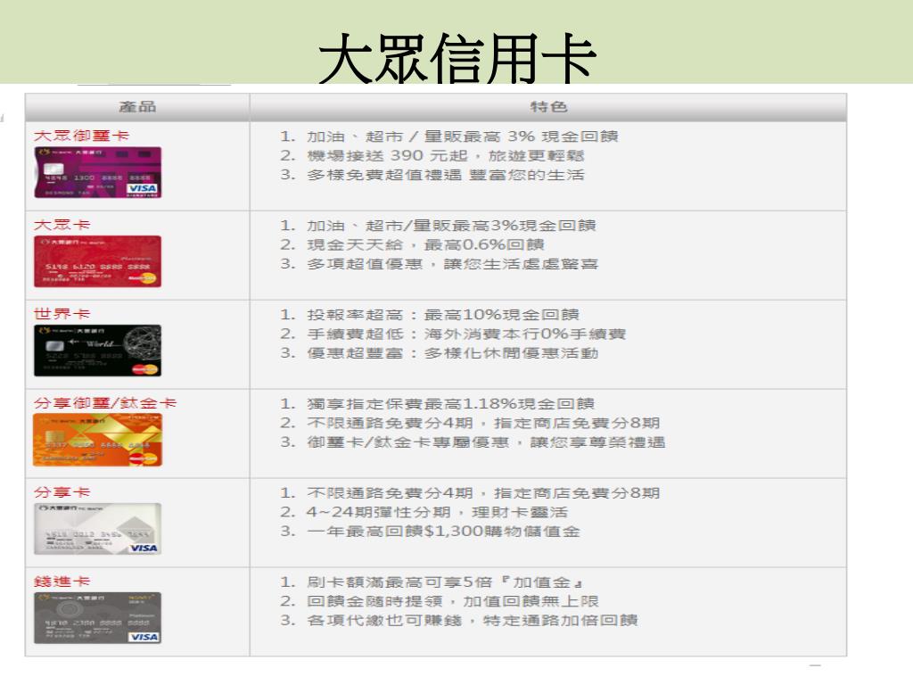Select text 各項代繳也可賺錢，特定通路加倍回饋

pos(473,621)
